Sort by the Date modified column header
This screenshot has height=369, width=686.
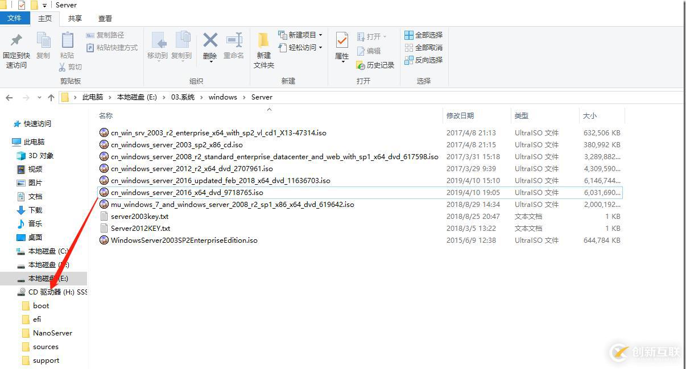coord(460,115)
